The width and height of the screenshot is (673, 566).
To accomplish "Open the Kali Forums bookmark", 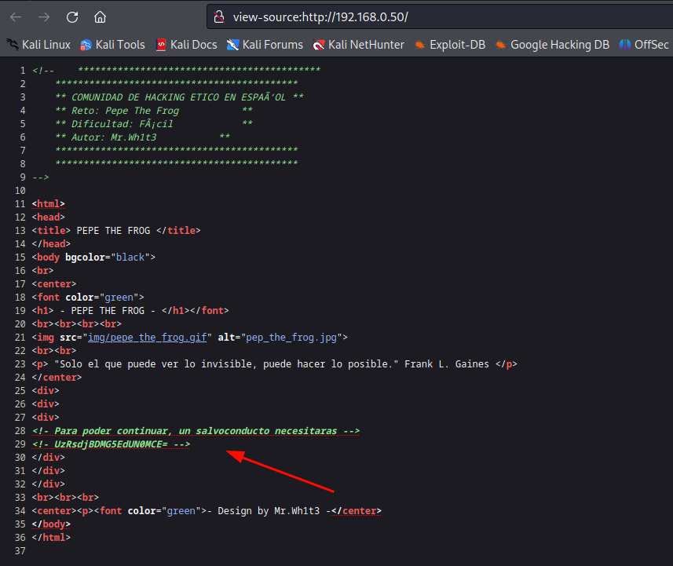I will tap(265, 45).
